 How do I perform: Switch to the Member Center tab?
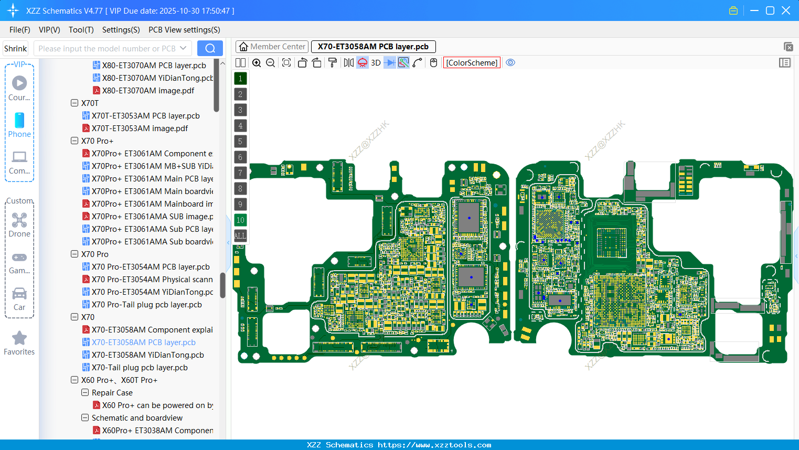272,46
